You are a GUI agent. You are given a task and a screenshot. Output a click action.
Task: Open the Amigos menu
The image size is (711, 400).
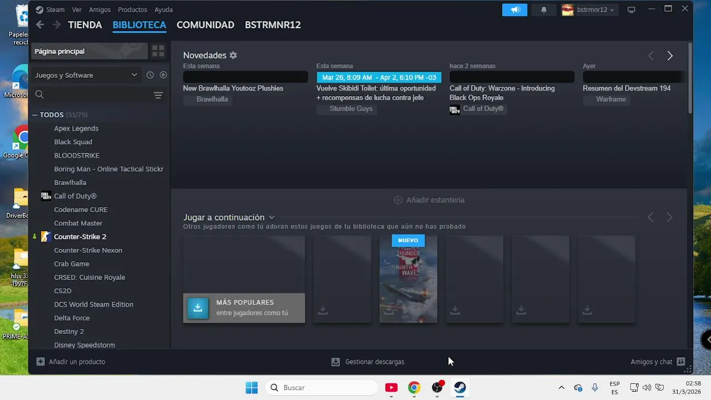tap(100, 9)
